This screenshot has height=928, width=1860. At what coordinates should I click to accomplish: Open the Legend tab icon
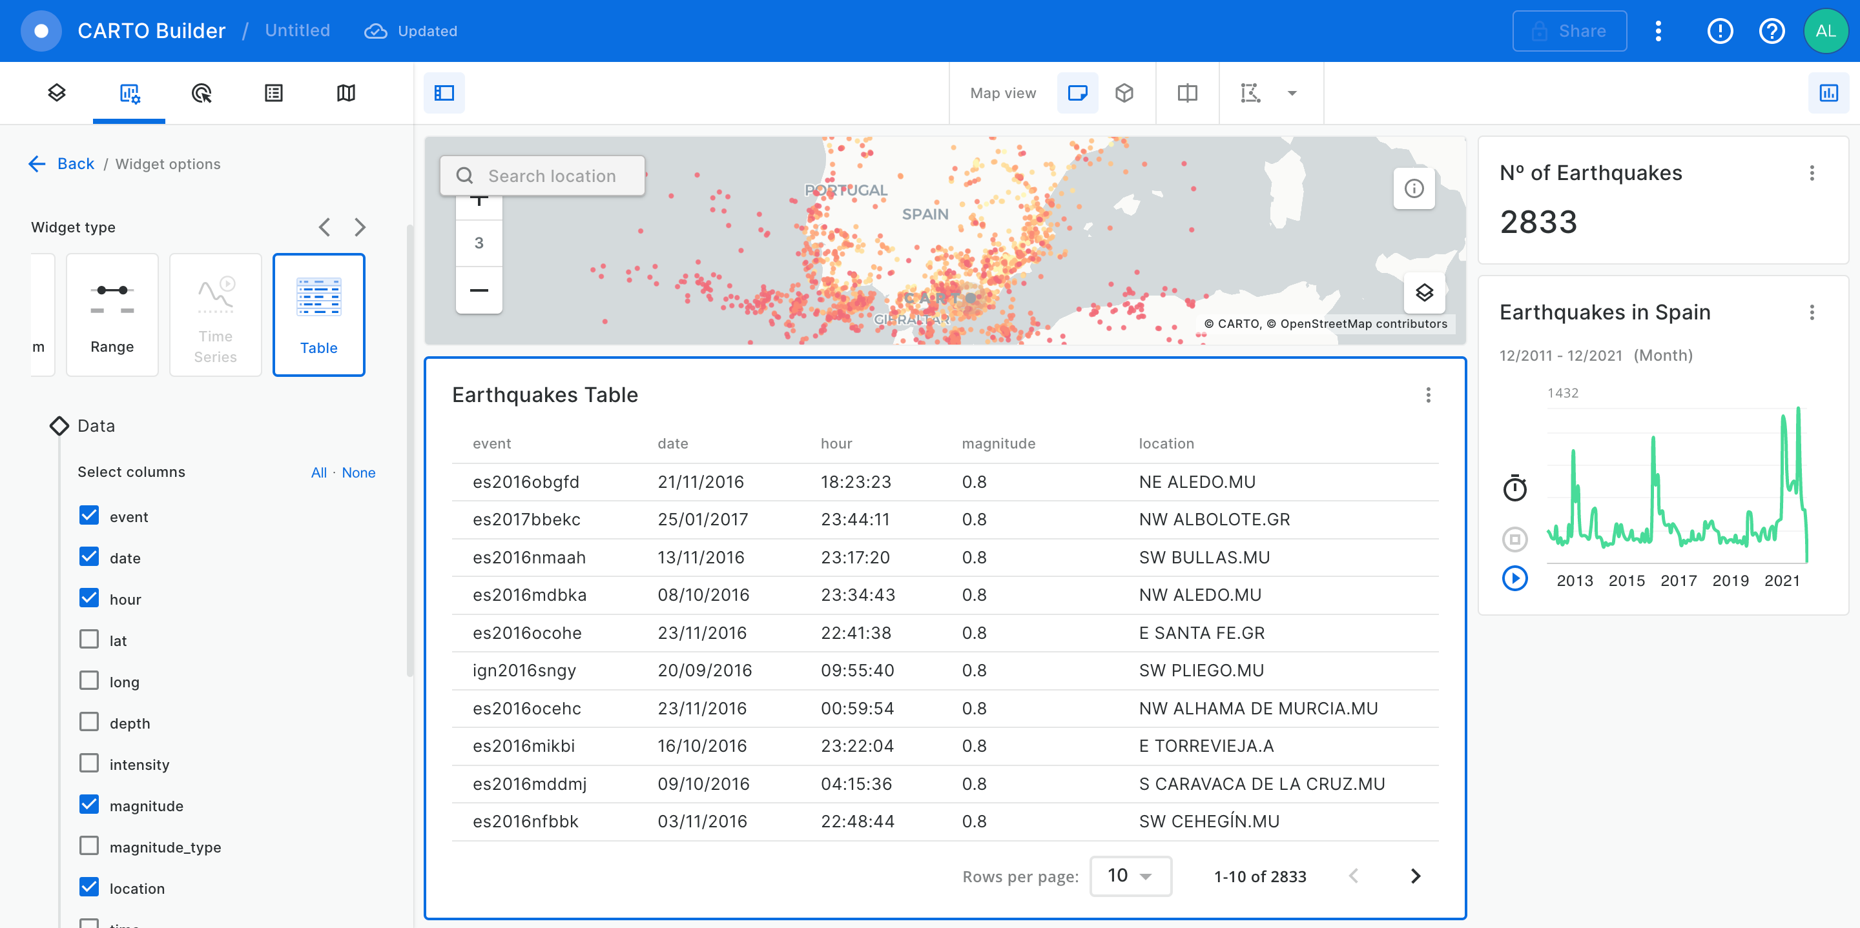274,93
